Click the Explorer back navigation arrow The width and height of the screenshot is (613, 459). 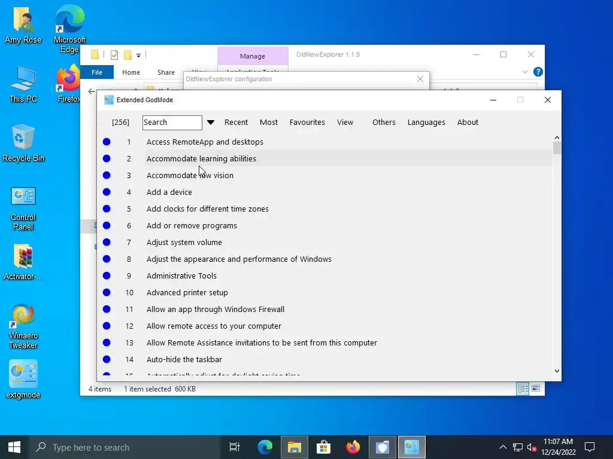click(92, 91)
